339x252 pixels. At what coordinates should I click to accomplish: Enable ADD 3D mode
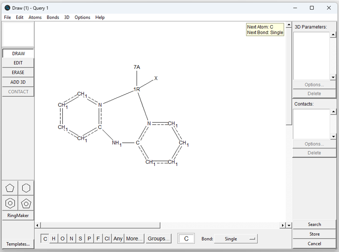(18, 82)
